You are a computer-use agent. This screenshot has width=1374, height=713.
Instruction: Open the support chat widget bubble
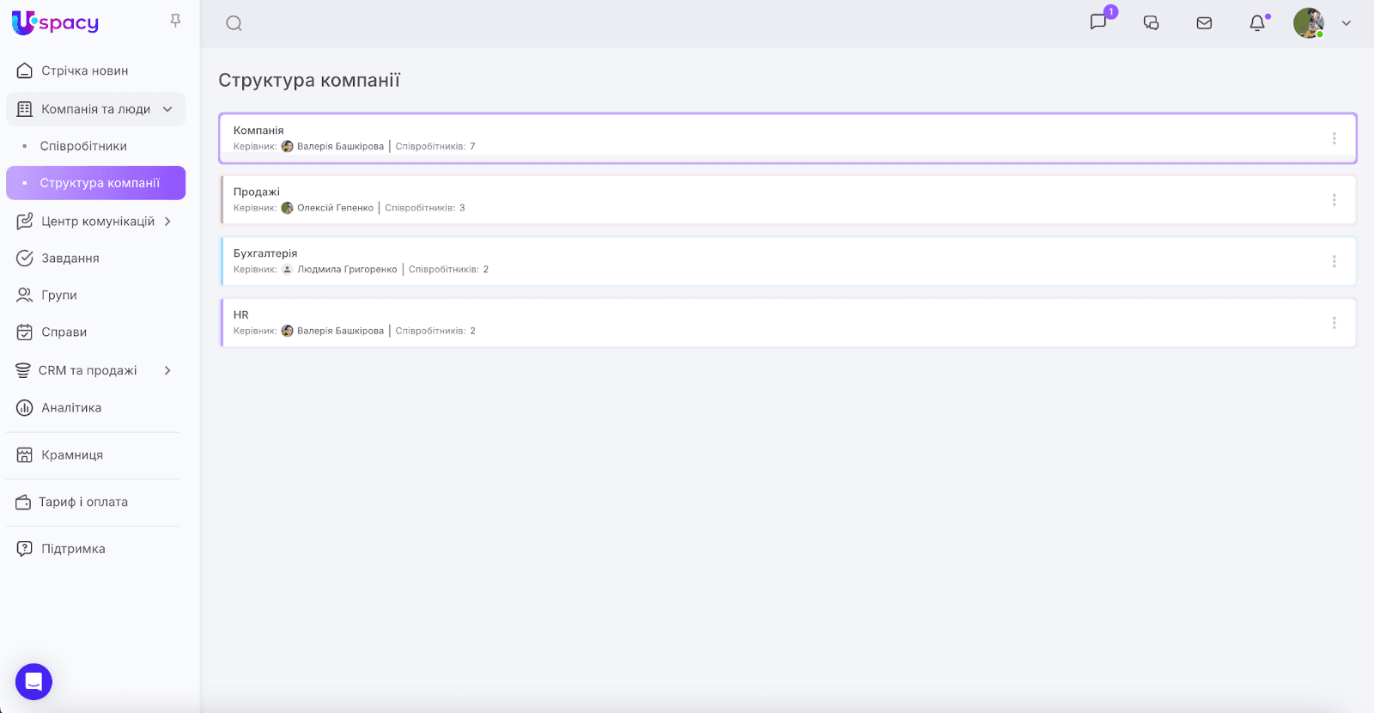point(33,682)
